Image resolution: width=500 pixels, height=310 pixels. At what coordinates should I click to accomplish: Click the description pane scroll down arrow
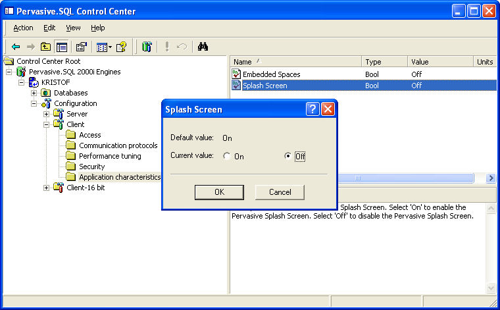(x=491, y=288)
